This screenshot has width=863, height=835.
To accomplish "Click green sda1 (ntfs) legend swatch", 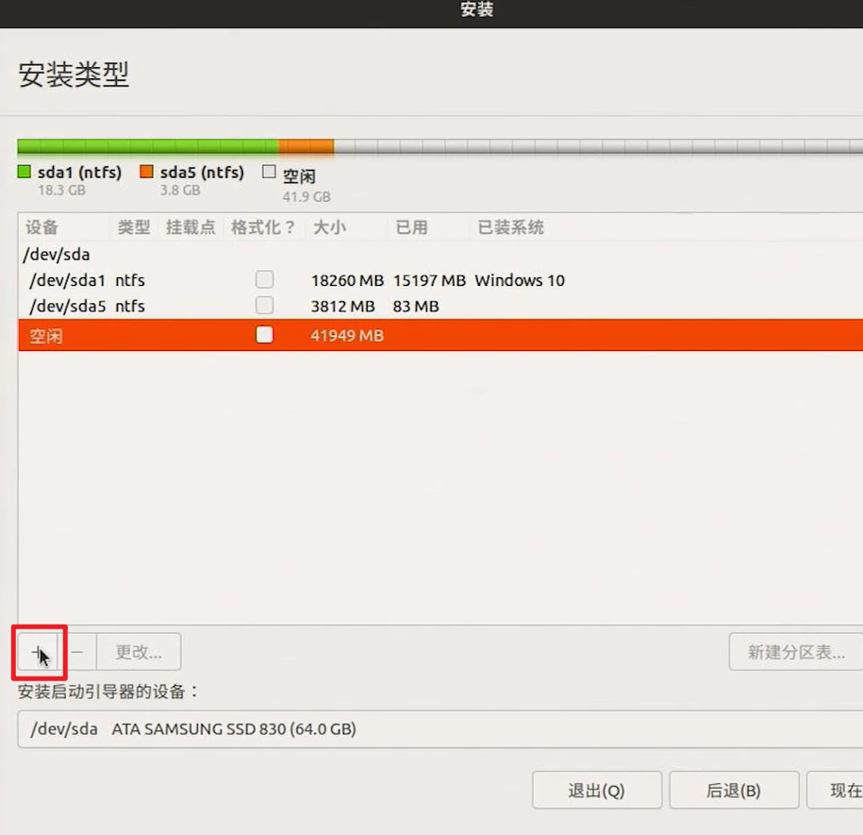I will (x=24, y=172).
